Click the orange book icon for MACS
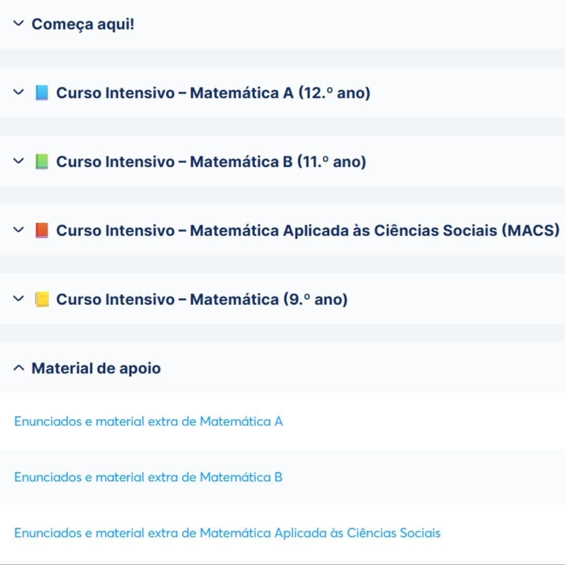The image size is (565, 565). 41,230
